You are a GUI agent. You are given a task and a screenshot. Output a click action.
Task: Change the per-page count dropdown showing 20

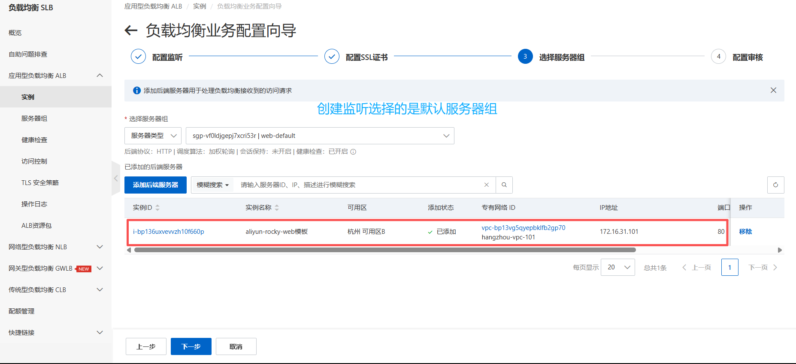tap(617, 267)
